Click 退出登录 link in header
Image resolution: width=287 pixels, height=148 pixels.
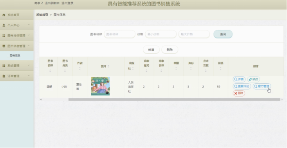click(67, 3)
